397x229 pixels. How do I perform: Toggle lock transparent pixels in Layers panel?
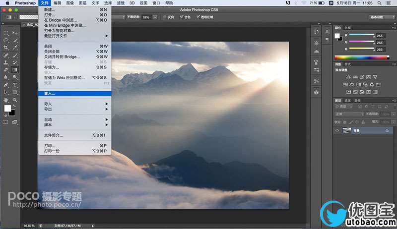pos(344,122)
